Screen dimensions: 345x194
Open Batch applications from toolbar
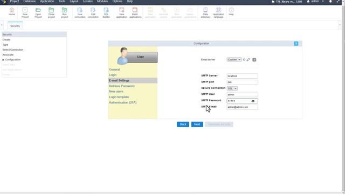point(135,13)
